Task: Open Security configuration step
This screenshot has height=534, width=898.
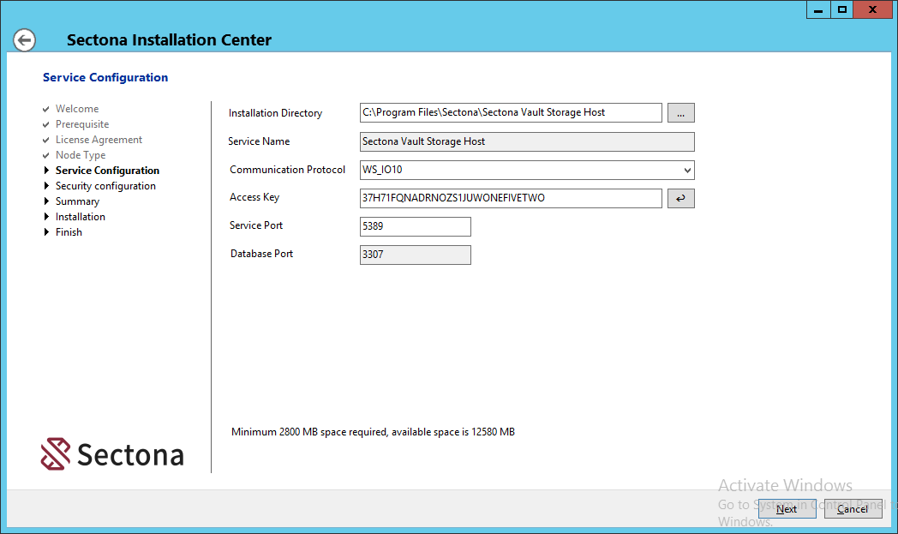Action: [105, 186]
